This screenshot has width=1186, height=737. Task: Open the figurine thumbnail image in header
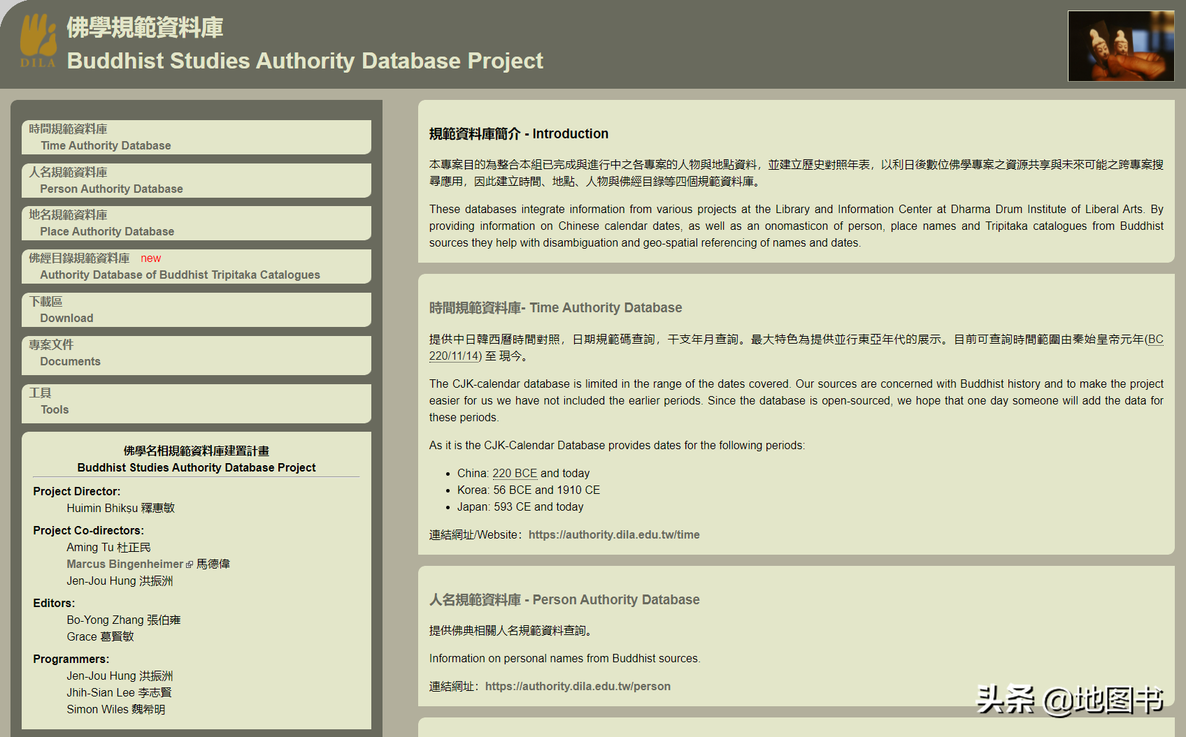pos(1121,45)
